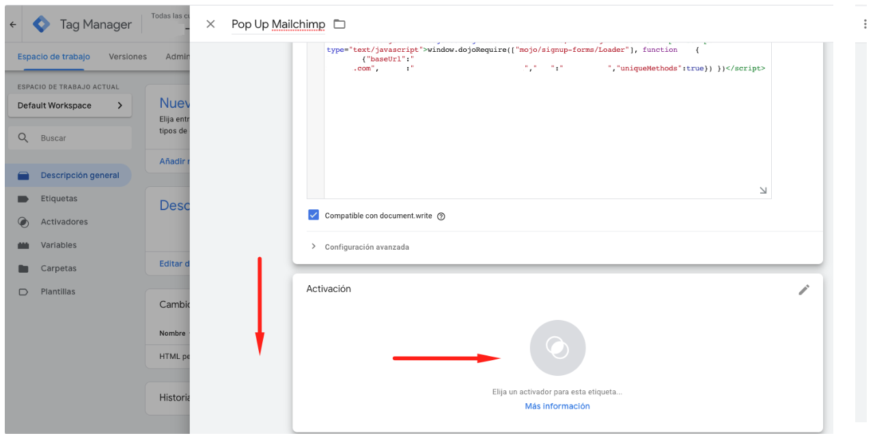875x440 pixels.
Task: Click the Descripción general briefcase icon
Action: [23, 175]
